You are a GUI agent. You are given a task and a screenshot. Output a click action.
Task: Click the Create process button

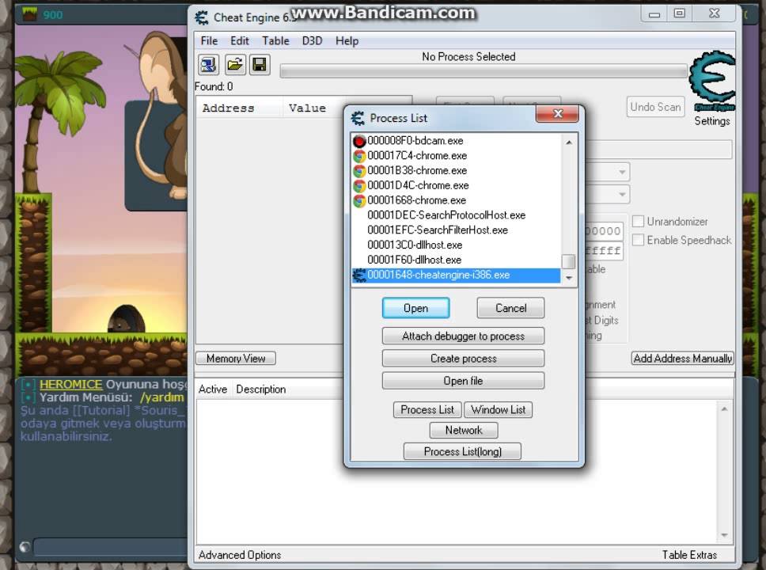tap(463, 359)
